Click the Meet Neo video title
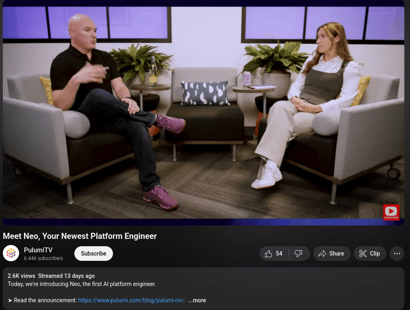410x310 pixels. [80, 236]
